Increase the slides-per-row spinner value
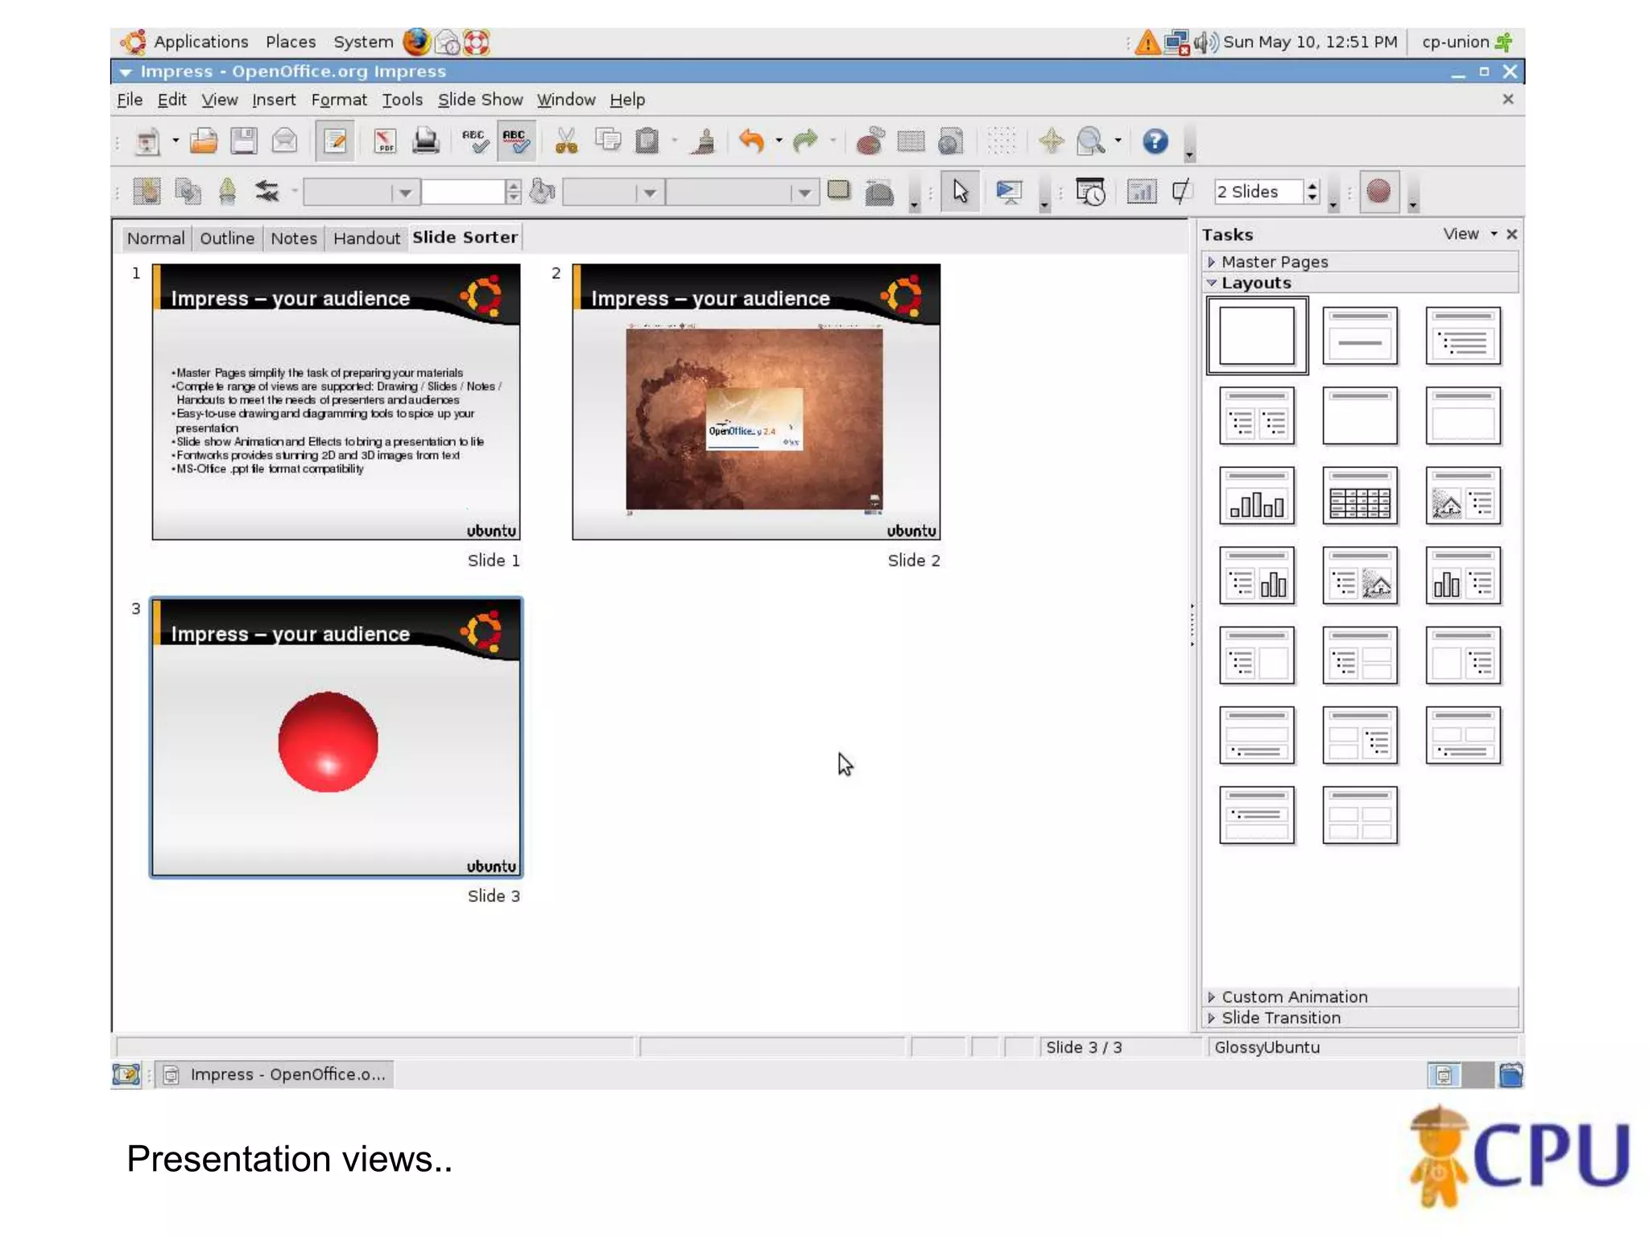The height and width of the screenshot is (1237, 1649). point(1312,186)
